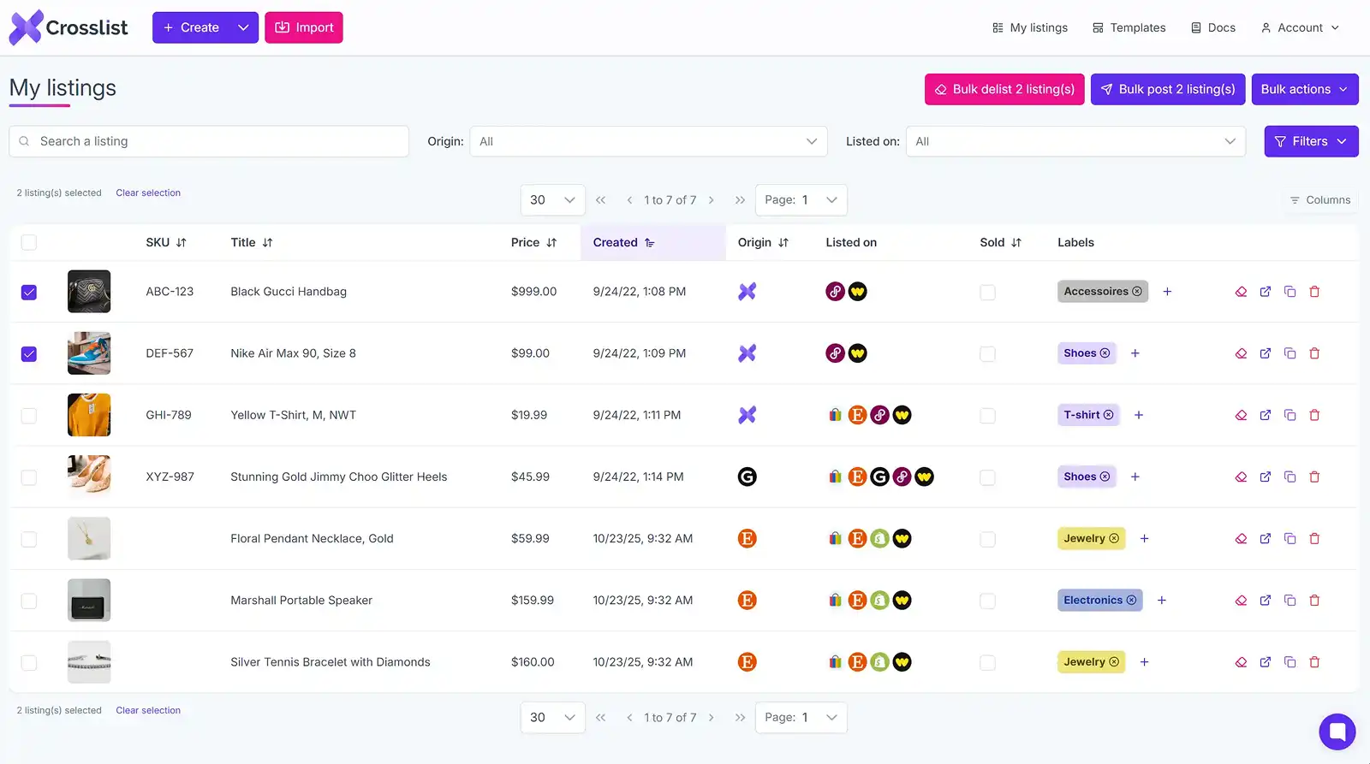Image resolution: width=1370 pixels, height=764 pixels.
Task: Uncheck the Black Gucci Handbag row
Action: coord(29,293)
